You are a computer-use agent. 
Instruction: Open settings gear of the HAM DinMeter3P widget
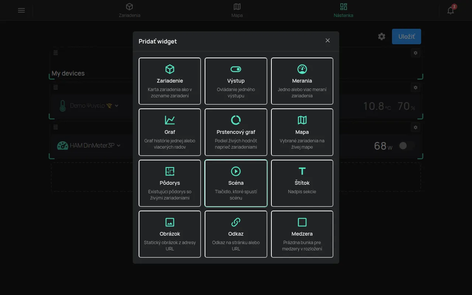point(416,127)
